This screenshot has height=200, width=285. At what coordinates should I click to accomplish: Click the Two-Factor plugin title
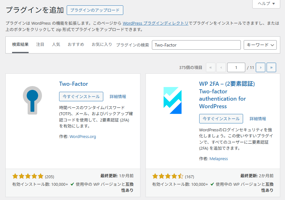(74, 84)
